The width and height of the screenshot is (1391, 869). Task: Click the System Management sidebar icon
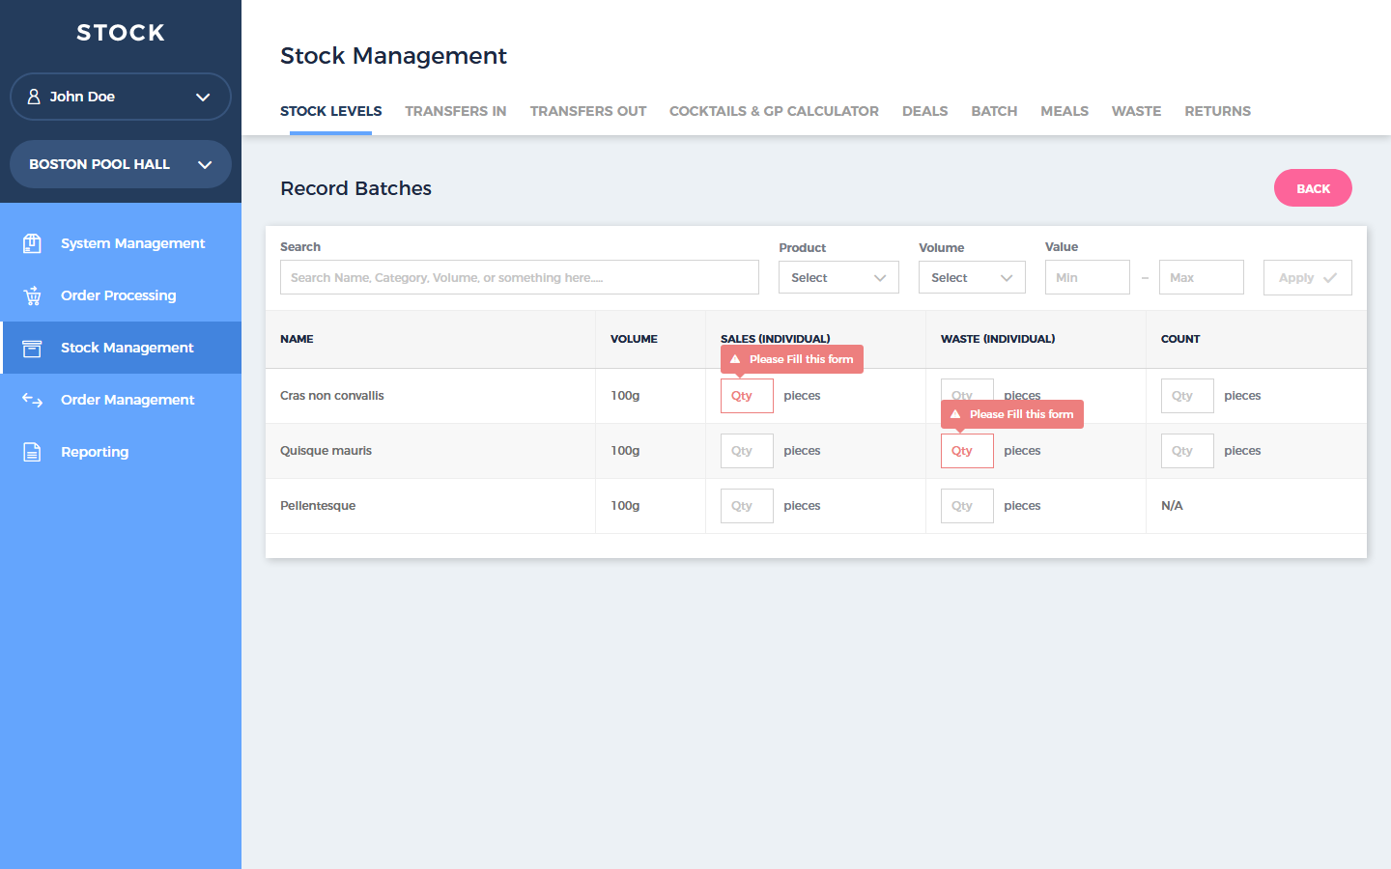coord(32,243)
